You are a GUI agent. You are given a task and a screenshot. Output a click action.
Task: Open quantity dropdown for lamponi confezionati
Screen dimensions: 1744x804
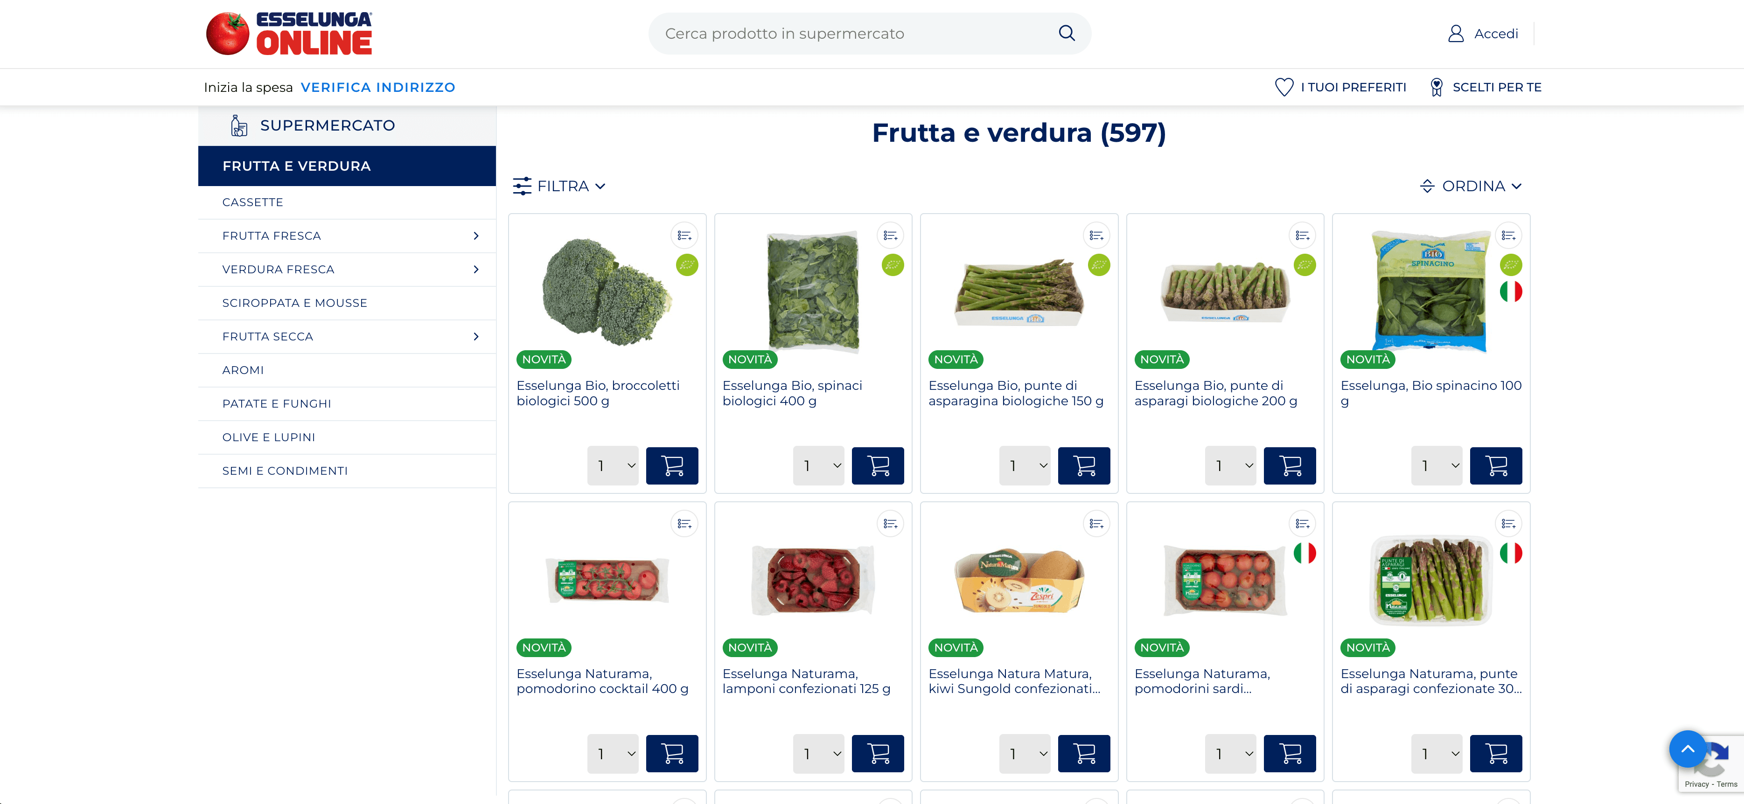(818, 753)
